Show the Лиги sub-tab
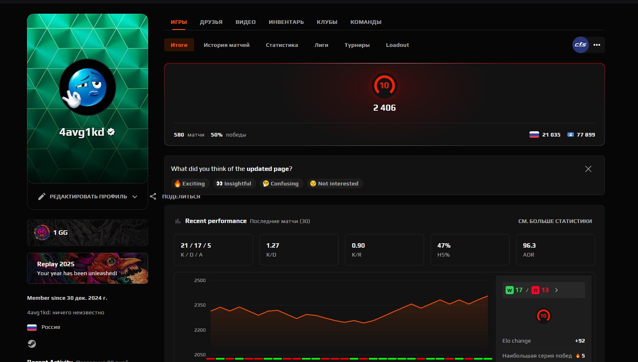Image resolution: width=638 pixels, height=362 pixels. point(321,45)
